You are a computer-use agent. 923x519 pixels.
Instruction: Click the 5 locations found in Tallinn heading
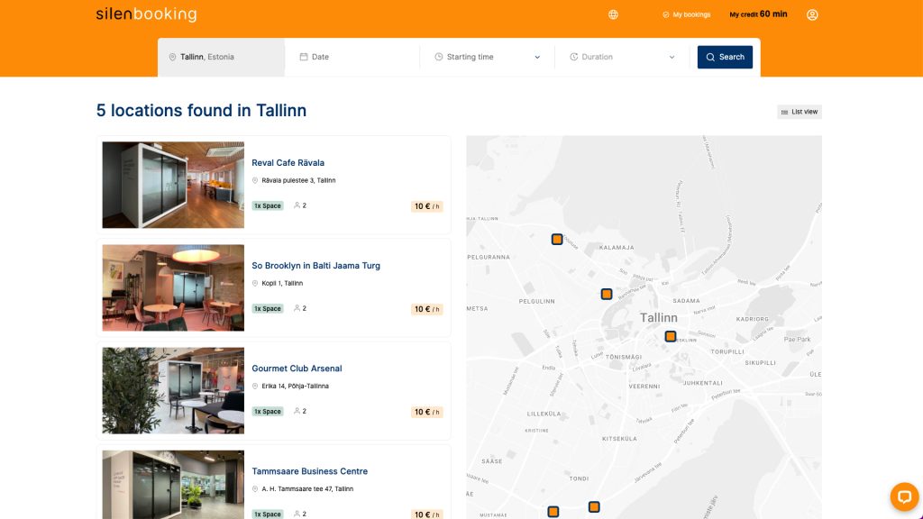[x=201, y=111]
